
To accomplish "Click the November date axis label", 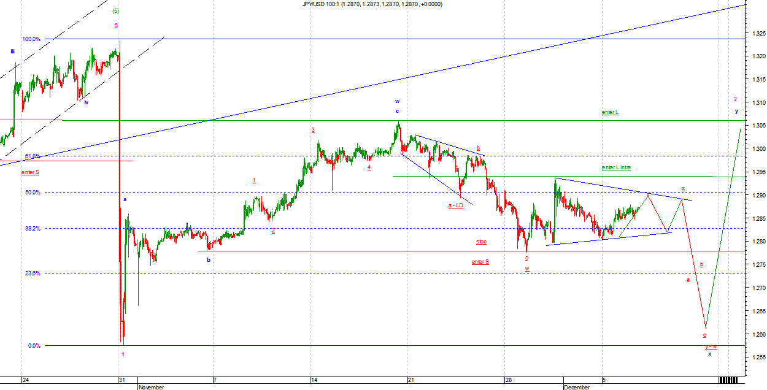I will pyautogui.click(x=151, y=388).
